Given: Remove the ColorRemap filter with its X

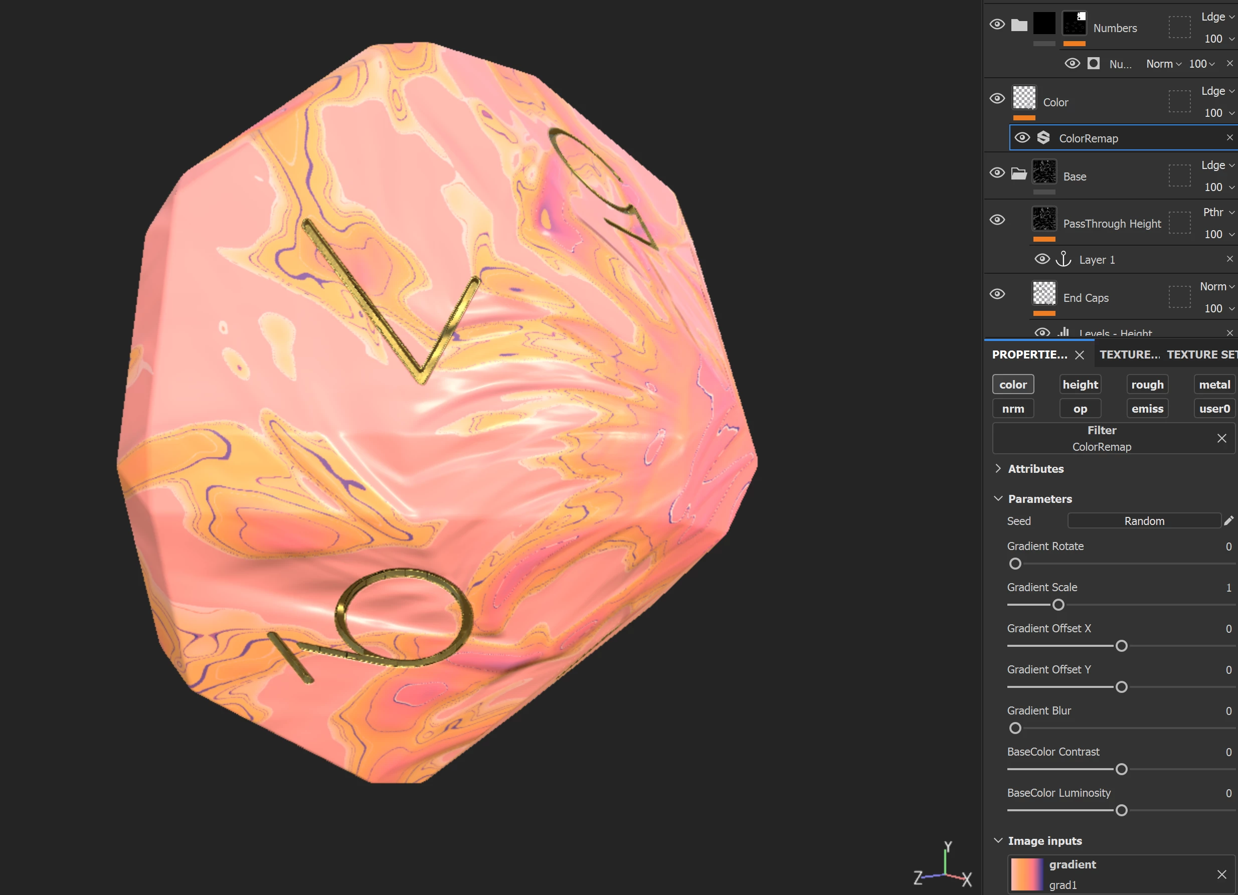Looking at the screenshot, I should tap(1229, 137).
